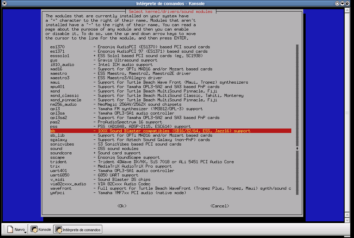Select the sound OSS modules row

click(x=171, y=149)
